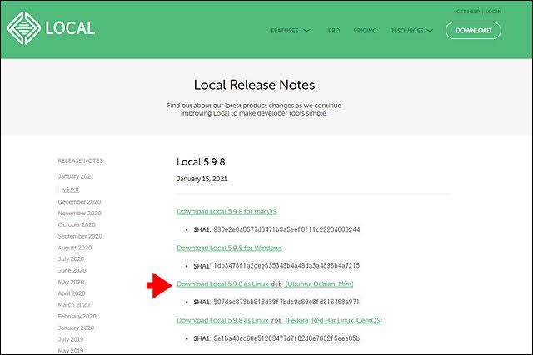Screen dimensions: 533x355
Task: Download Local 5.9.8 for Windows
Action: coord(230,248)
